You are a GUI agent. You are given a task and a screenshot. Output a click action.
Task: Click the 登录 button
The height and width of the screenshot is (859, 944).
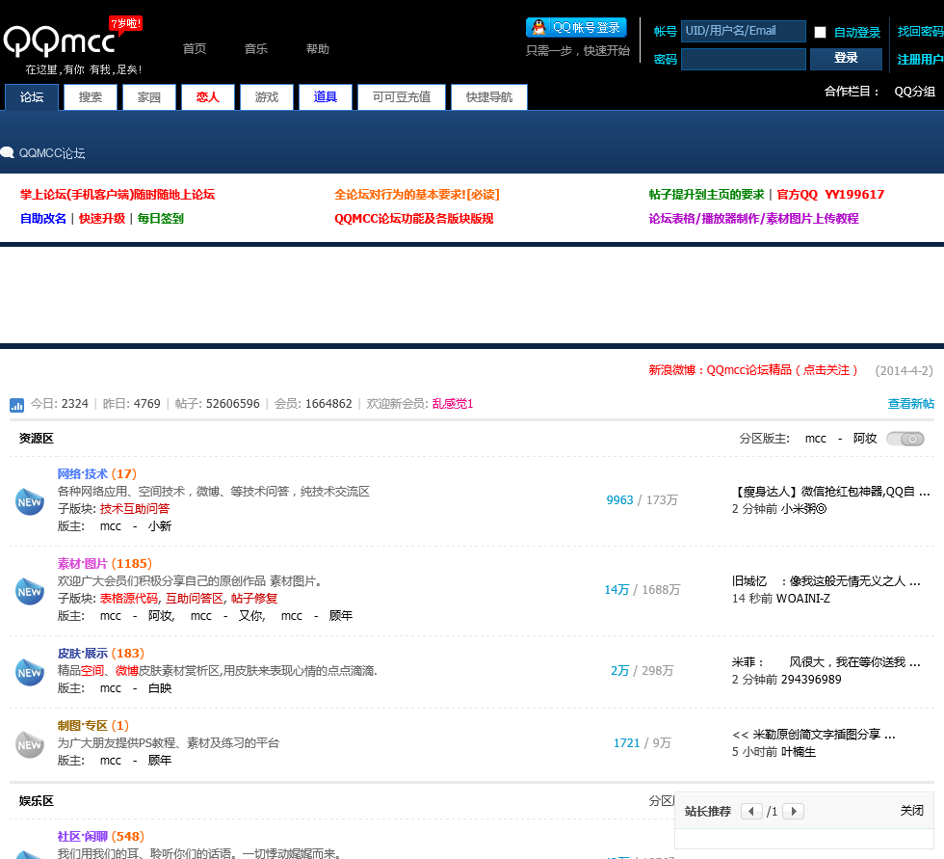(846, 59)
